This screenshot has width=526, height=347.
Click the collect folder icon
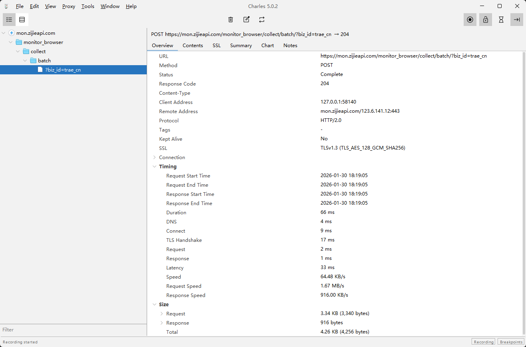pos(26,52)
